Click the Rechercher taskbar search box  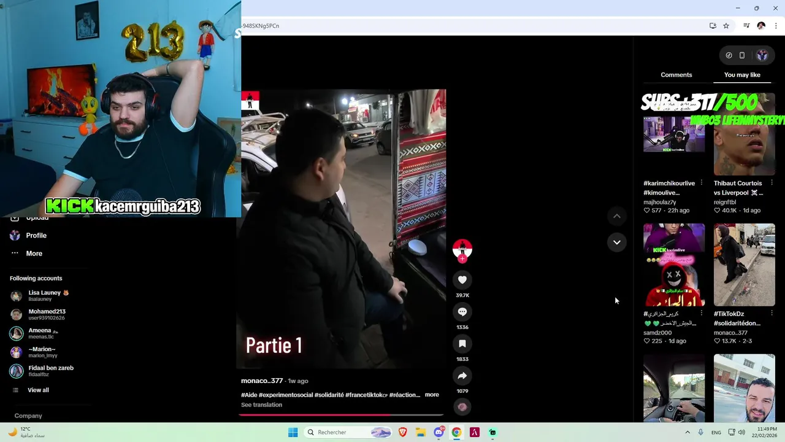(348, 432)
